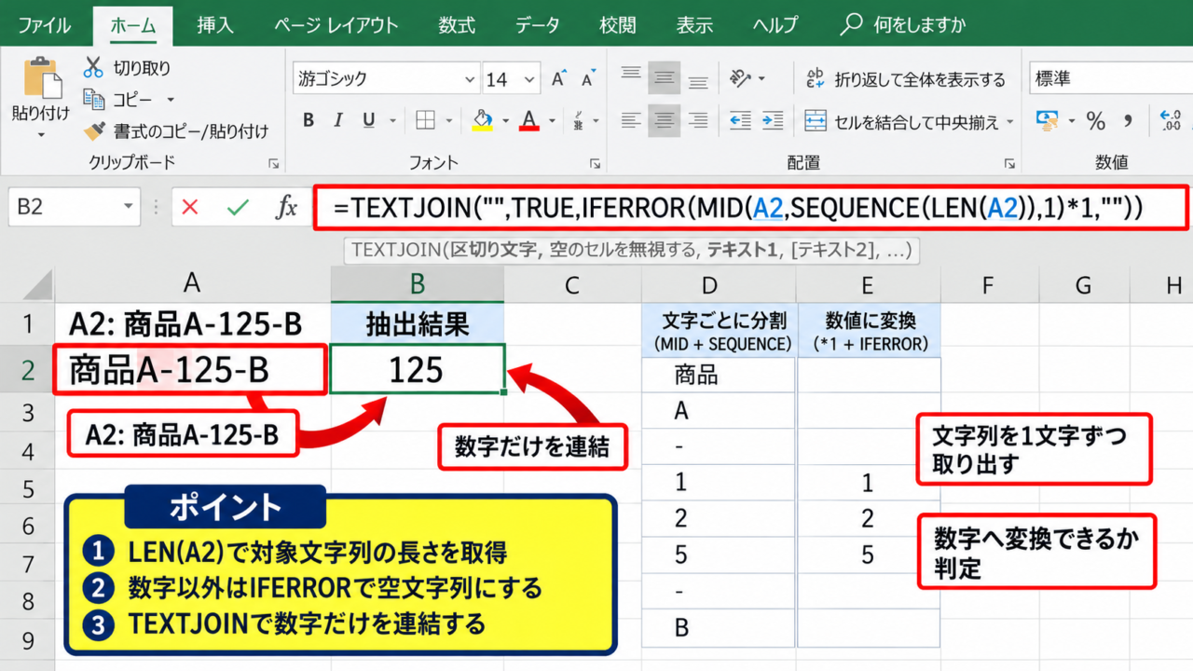
Task: Click the Name Box showing B2
Action: pos(75,207)
